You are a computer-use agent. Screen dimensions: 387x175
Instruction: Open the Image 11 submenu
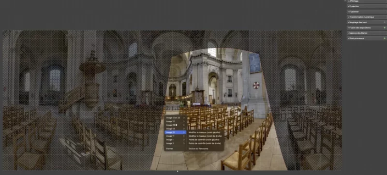coord(175,136)
